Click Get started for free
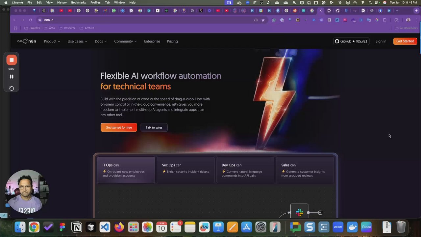Viewport: 421px width, 237px height. point(119,127)
